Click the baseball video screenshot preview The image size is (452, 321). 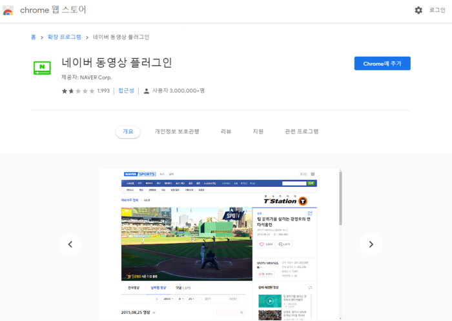point(187,244)
